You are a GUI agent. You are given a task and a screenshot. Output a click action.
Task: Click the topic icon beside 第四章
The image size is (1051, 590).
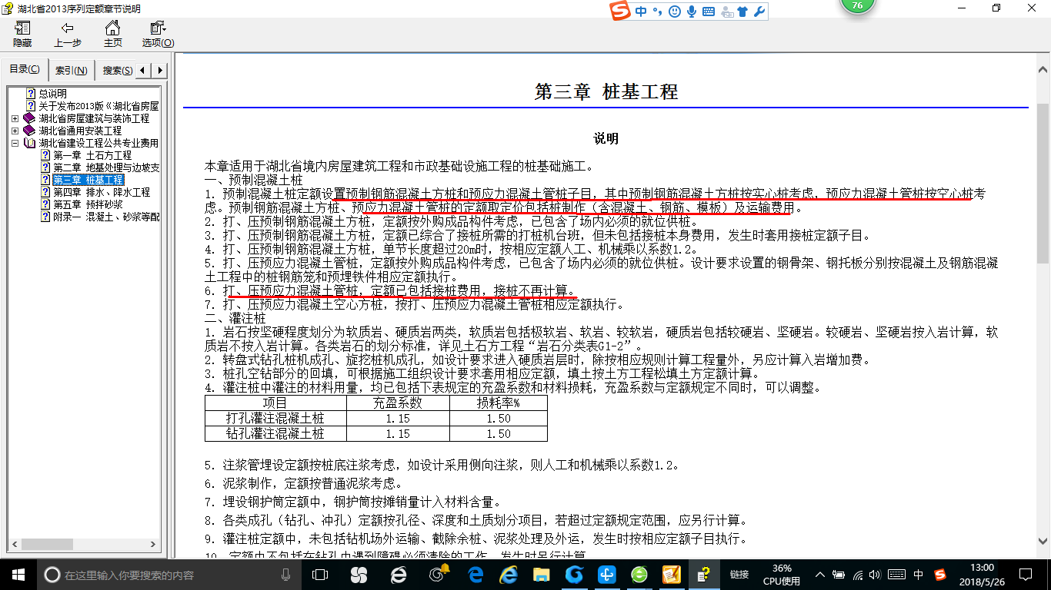(x=45, y=192)
